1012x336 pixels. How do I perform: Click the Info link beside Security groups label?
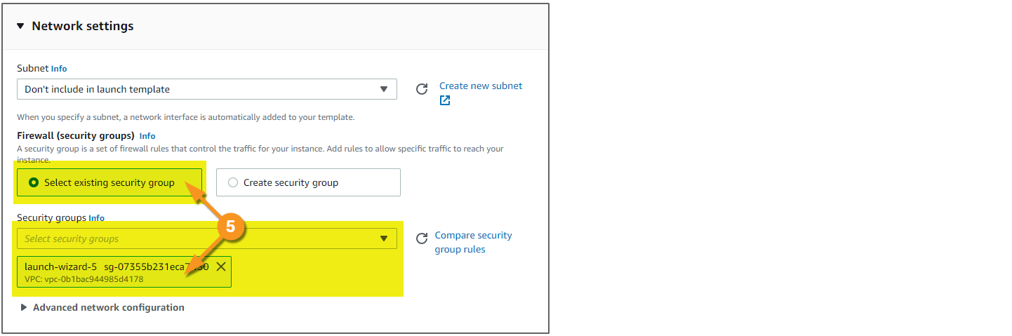pyautogui.click(x=96, y=218)
